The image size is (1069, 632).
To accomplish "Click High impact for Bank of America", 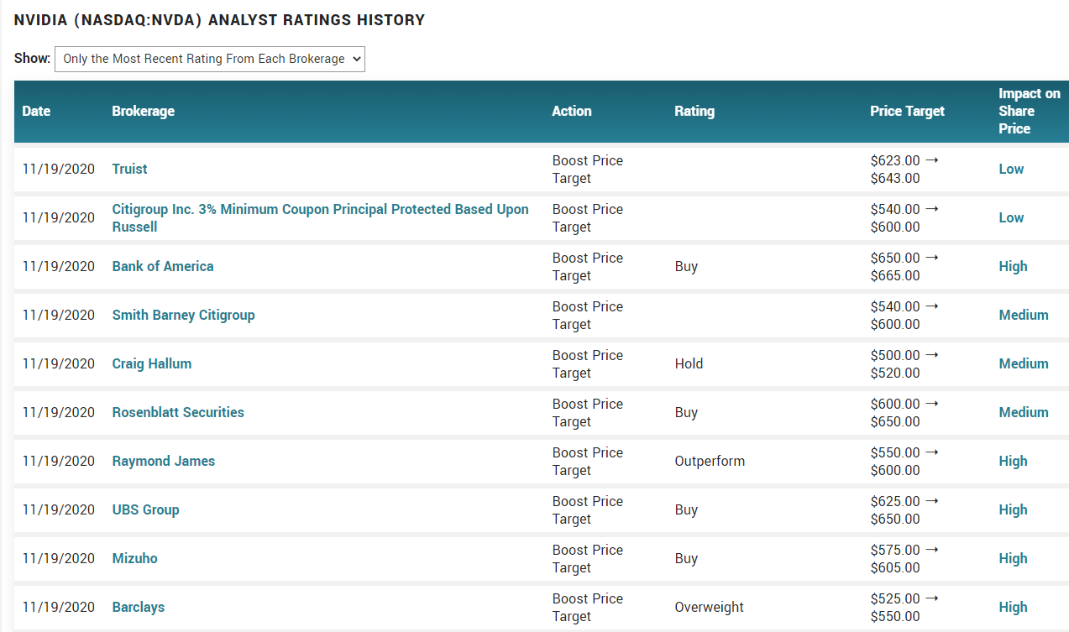I will coord(1013,266).
